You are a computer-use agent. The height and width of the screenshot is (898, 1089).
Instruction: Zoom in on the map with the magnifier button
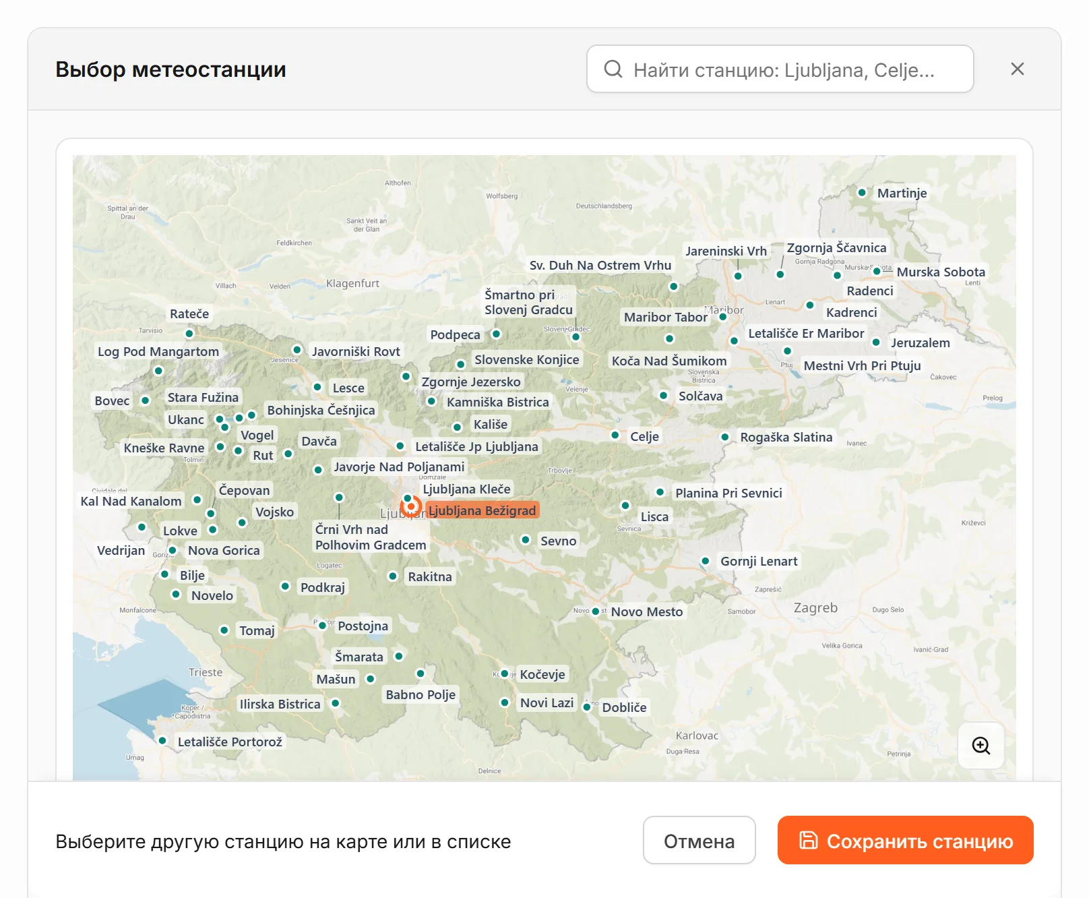(981, 746)
